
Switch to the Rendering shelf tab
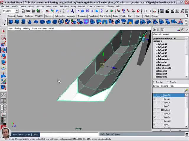click(x=93, y=16)
